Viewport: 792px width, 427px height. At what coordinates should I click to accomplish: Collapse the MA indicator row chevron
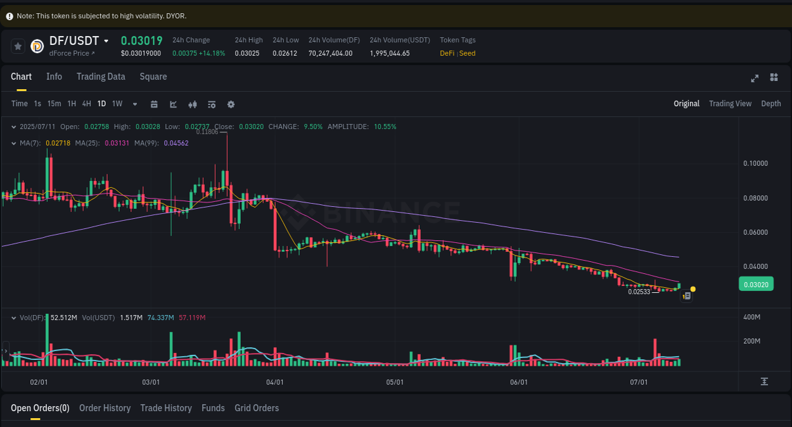pyautogui.click(x=13, y=143)
